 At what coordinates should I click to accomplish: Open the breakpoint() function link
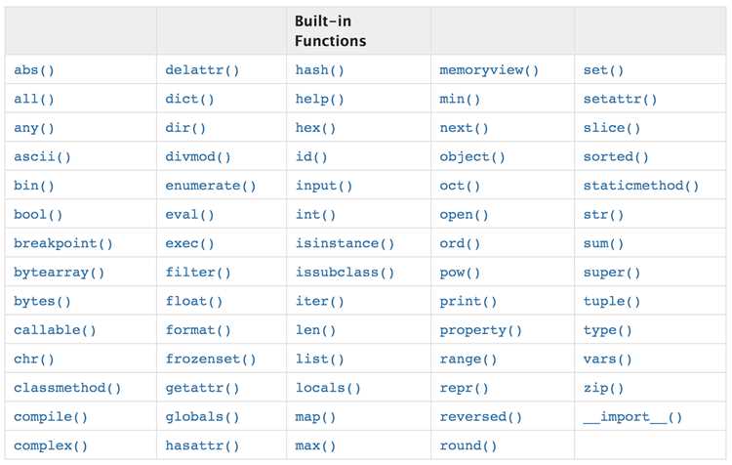pos(63,243)
